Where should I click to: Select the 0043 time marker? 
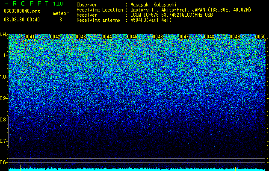(x=81, y=37)
